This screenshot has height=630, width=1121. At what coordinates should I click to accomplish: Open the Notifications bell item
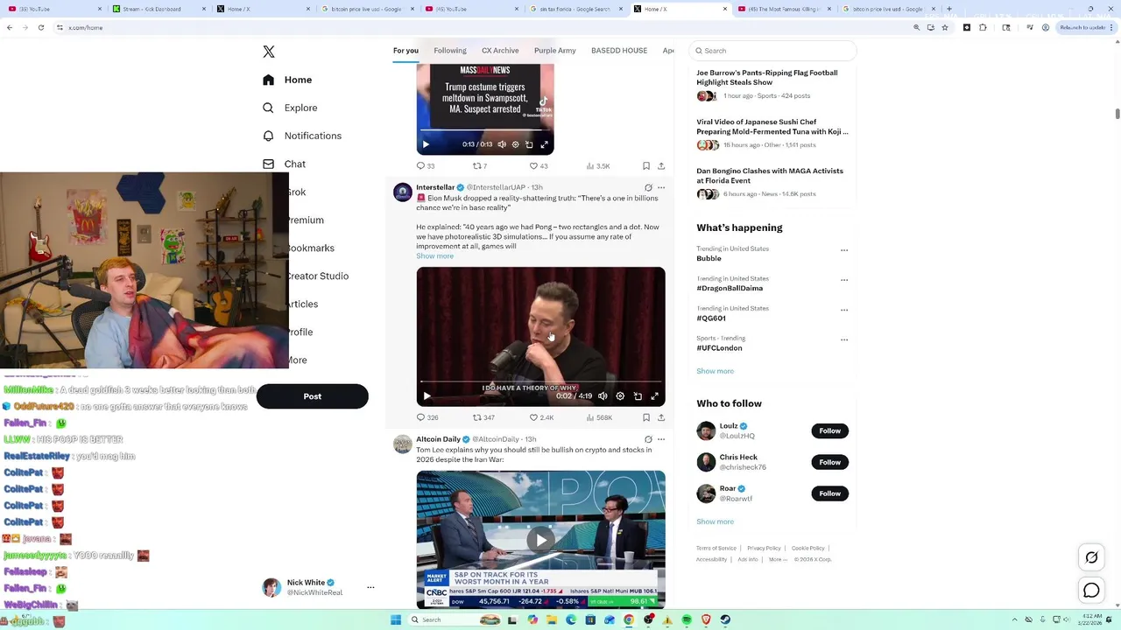tap(302, 136)
